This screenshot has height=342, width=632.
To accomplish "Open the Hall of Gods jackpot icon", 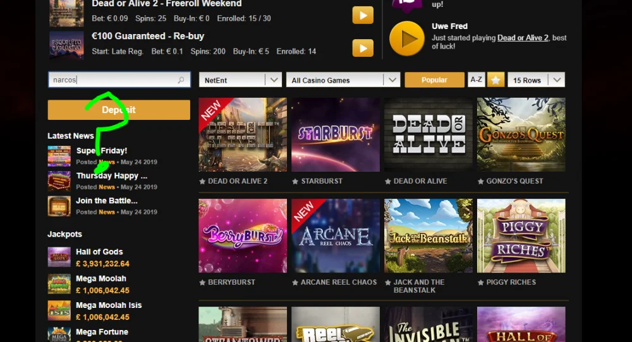I will [x=59, y=257].
